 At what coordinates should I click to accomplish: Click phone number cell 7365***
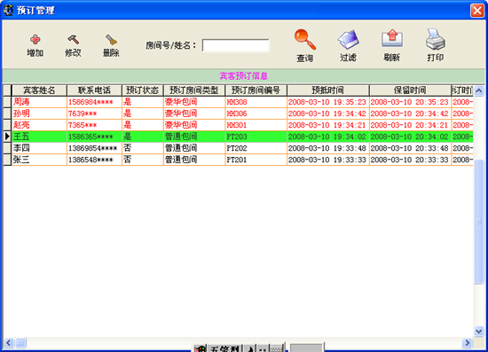pos(94,125)
